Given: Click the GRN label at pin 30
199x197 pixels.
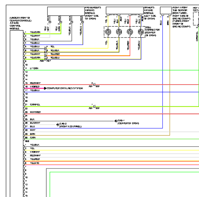Looking at the screenshot, I should point(33,137).
